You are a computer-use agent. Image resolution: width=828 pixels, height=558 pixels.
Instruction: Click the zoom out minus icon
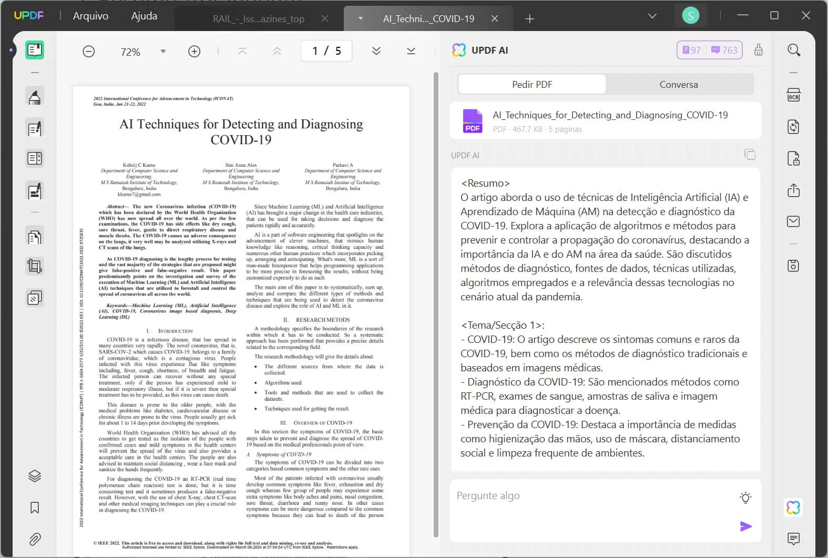pos(89,51)
